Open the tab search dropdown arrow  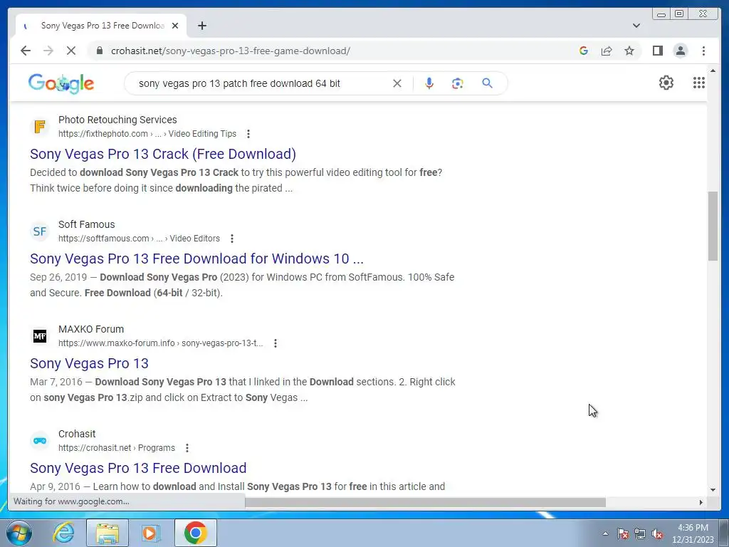(x=636, y=26)
